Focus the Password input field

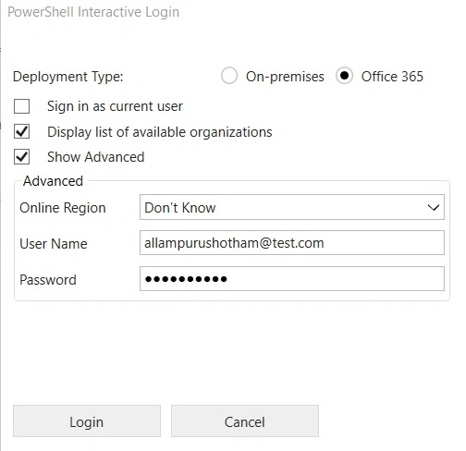coord(292,279)
